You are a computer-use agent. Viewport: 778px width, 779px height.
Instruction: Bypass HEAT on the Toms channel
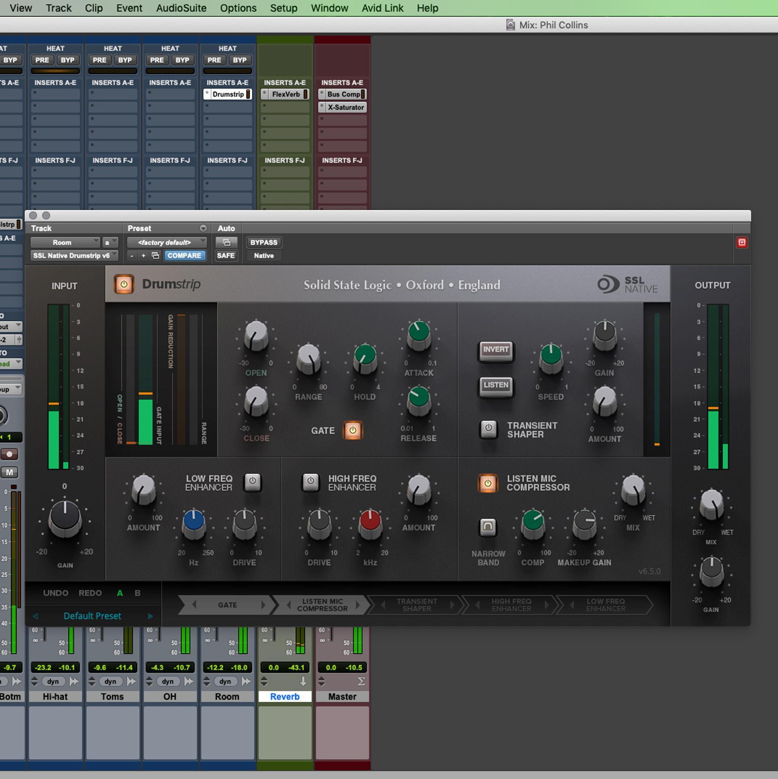pyautogui.click(x=126, y=60)
